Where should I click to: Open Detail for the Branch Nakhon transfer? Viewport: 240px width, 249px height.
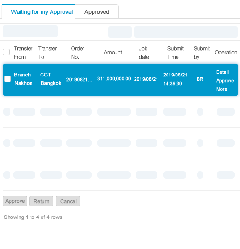(222, 72)
